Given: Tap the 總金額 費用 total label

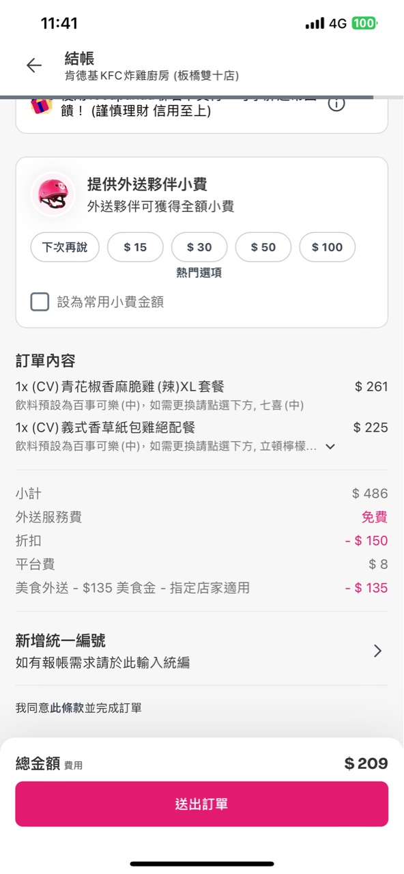Looking at the screenshot, I should coord(49,764).
